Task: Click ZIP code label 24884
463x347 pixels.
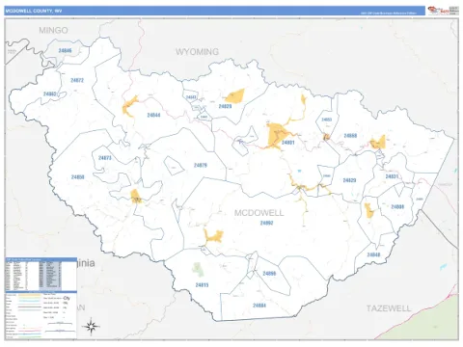Action: coord(259,306)
